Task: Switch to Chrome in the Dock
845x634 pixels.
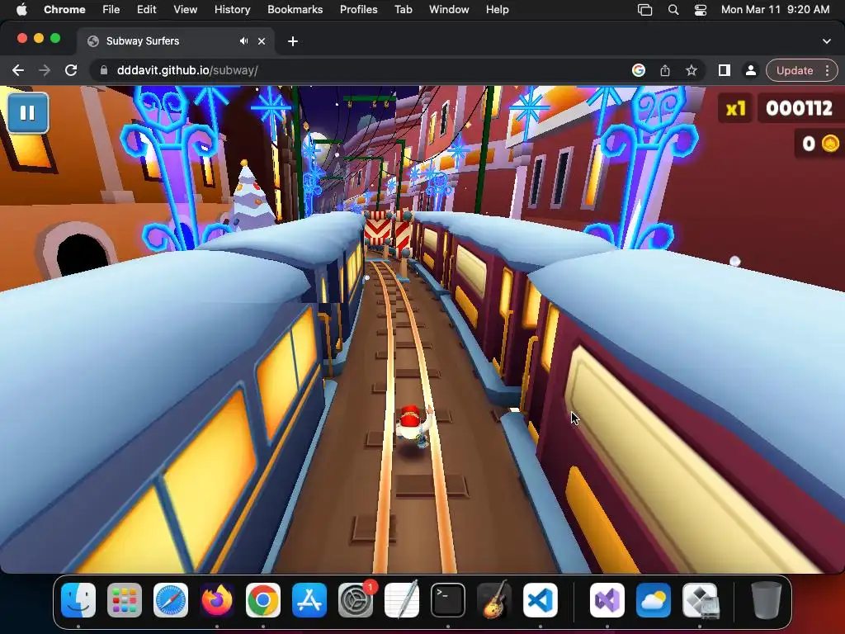Action: [263, 600]
